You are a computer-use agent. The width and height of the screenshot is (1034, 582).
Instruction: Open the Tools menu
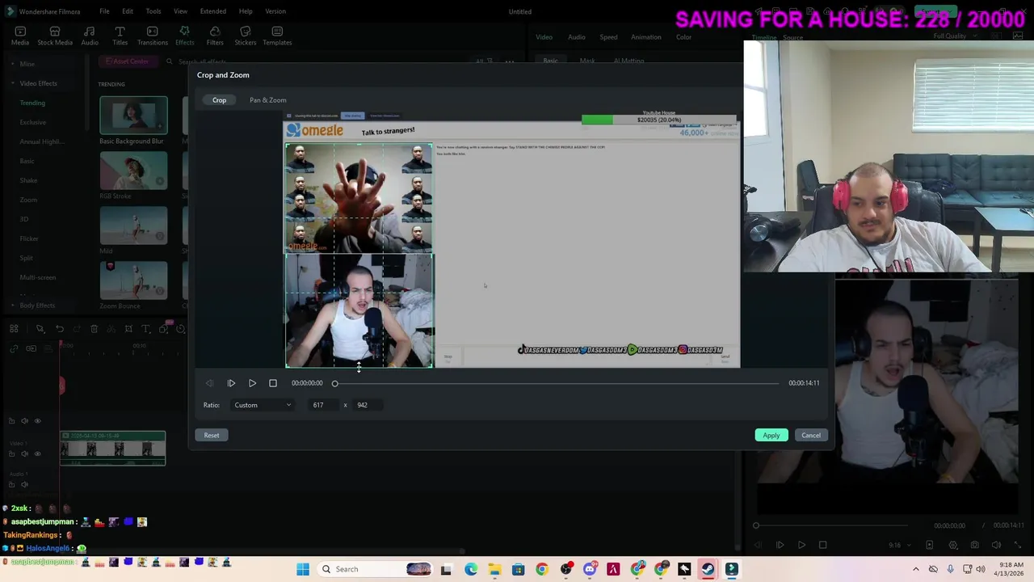(153, 11)
